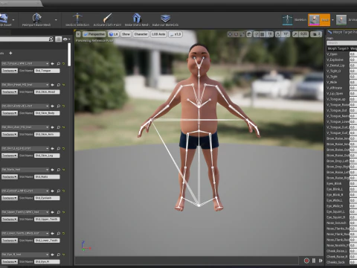Open the x1.0 playback speed menu

click(176, 34)
